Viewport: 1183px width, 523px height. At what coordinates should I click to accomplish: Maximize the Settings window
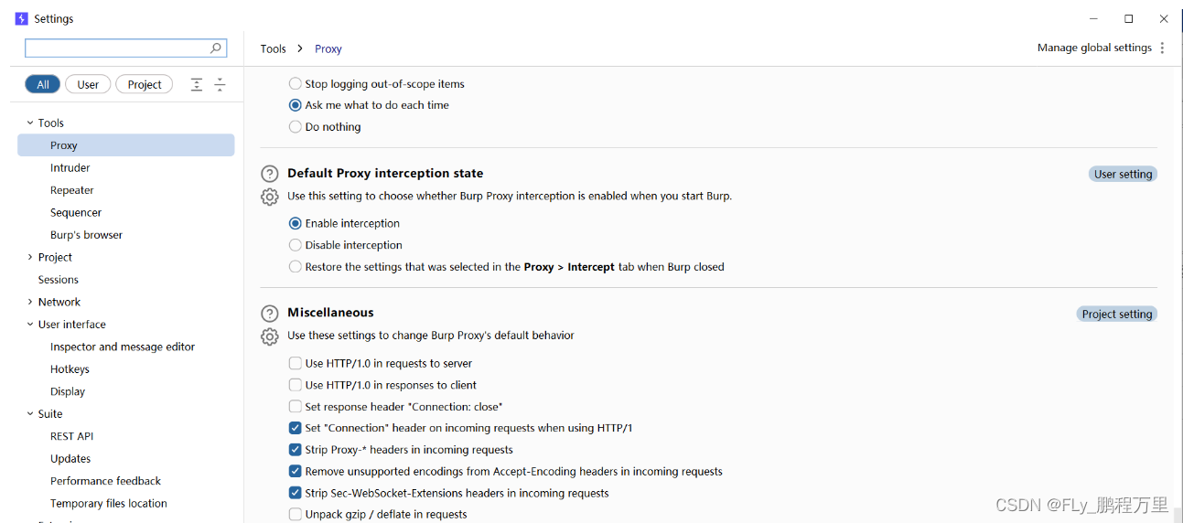click(1129, 18)
